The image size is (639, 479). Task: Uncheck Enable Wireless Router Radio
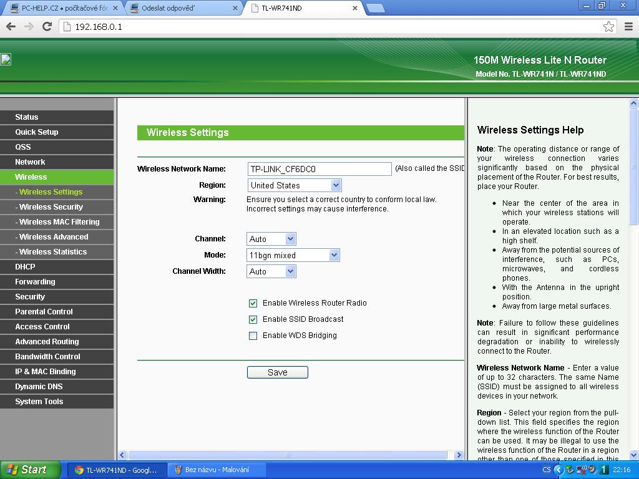point(253,303)
